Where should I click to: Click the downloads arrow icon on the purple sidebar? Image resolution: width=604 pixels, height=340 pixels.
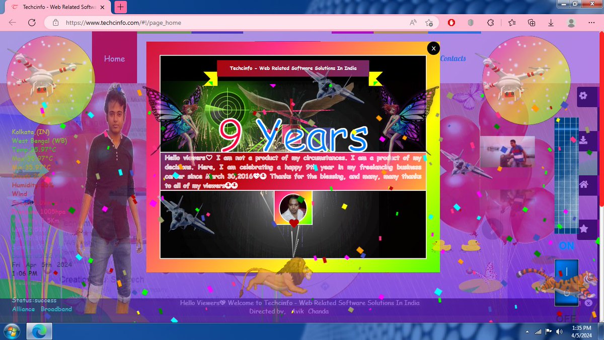[583, 140]
